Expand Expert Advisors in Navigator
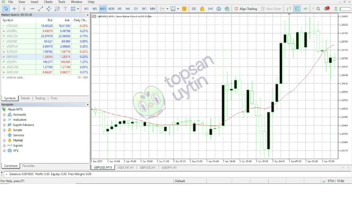 4,125
